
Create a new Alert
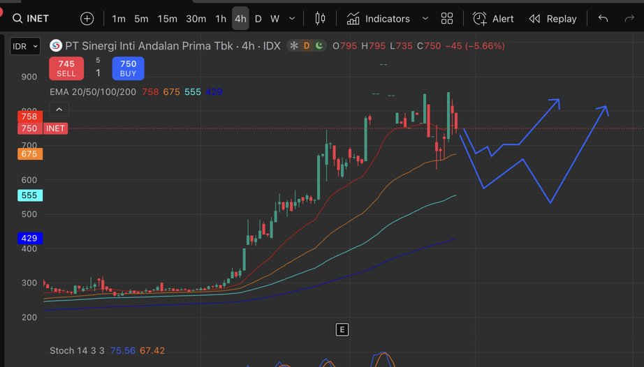click(493, 19)
